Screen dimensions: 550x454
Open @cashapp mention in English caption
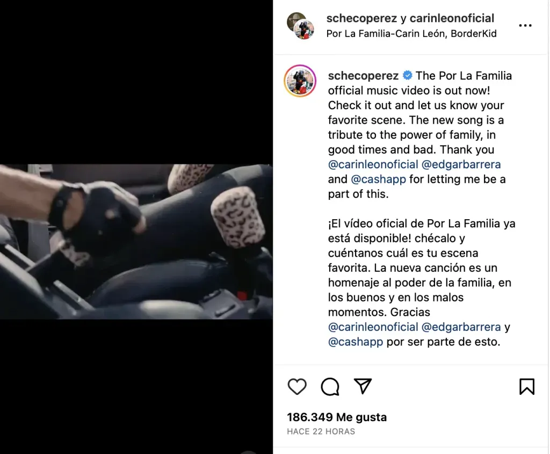point(379,179)
